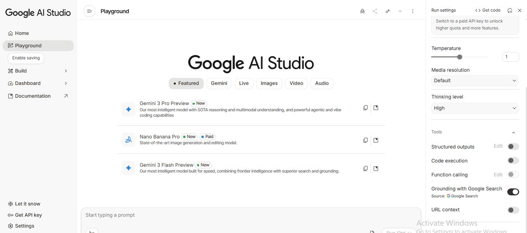Click the share icon in top toolbar

(x=375, y=11)
